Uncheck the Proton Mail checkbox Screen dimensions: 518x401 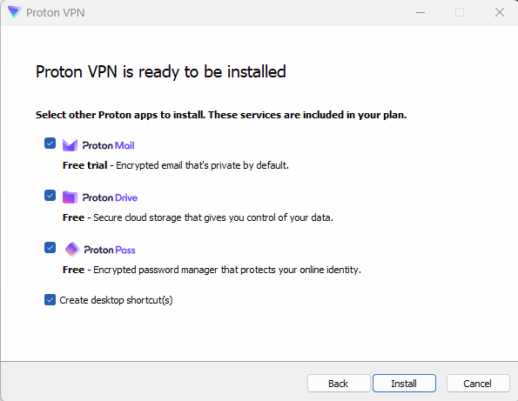click(x=50, y=144)
